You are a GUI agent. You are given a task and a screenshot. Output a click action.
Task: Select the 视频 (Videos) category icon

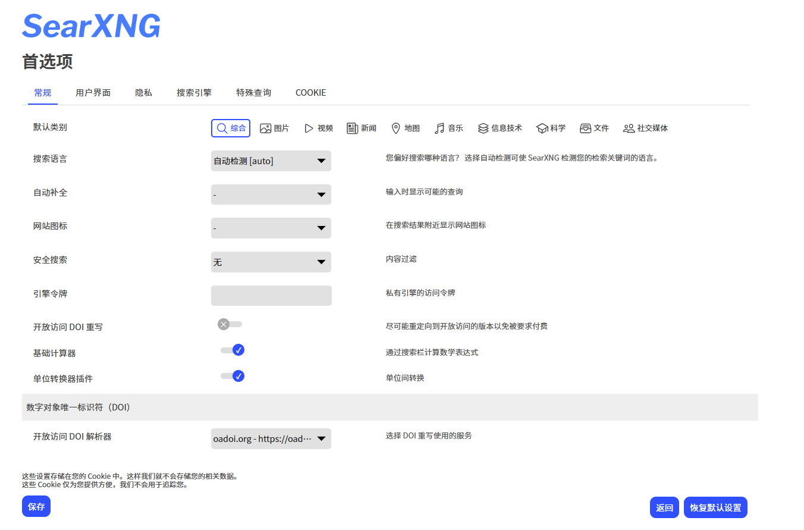318,127
